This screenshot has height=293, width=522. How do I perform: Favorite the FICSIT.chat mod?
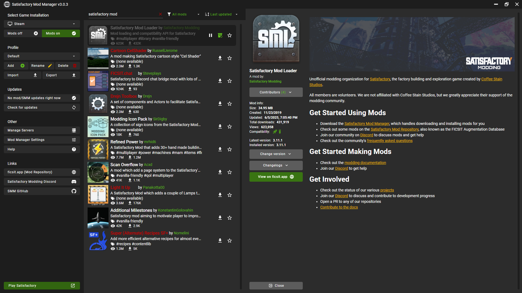230,81
